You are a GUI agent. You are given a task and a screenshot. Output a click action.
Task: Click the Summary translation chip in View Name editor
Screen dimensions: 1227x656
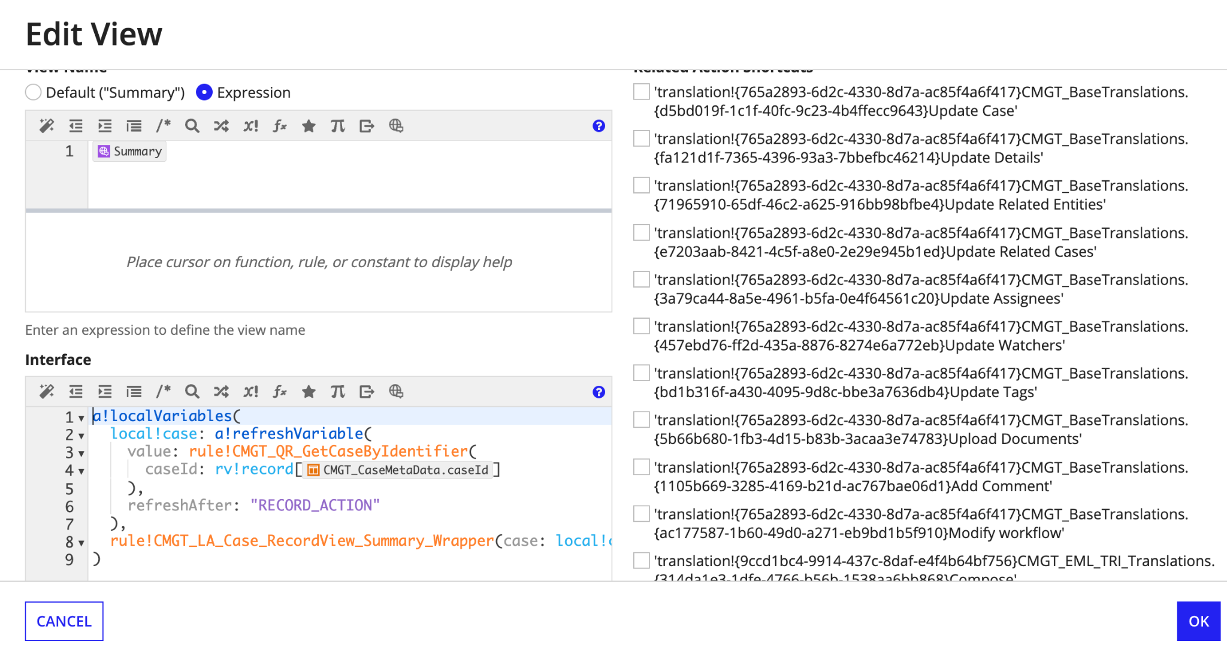coord(129,151)
